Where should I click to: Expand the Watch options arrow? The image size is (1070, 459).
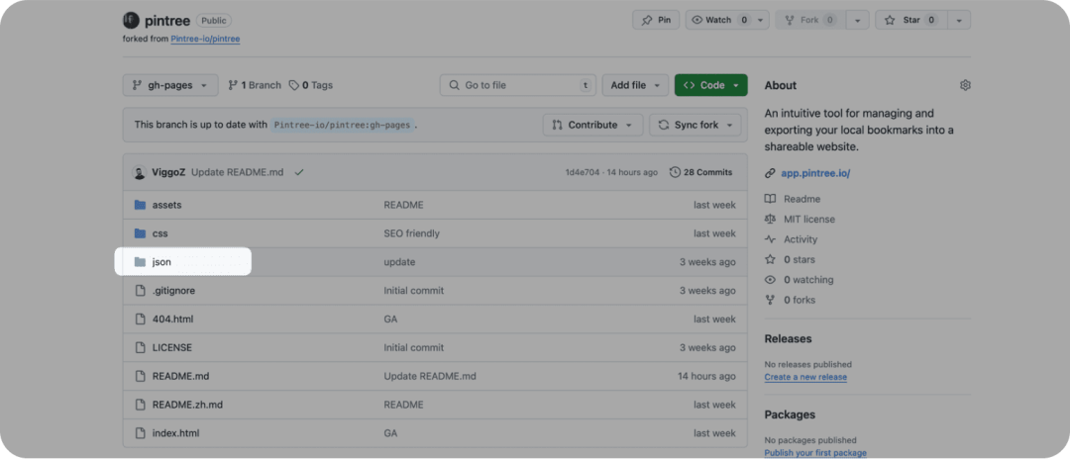click(762, 20)
